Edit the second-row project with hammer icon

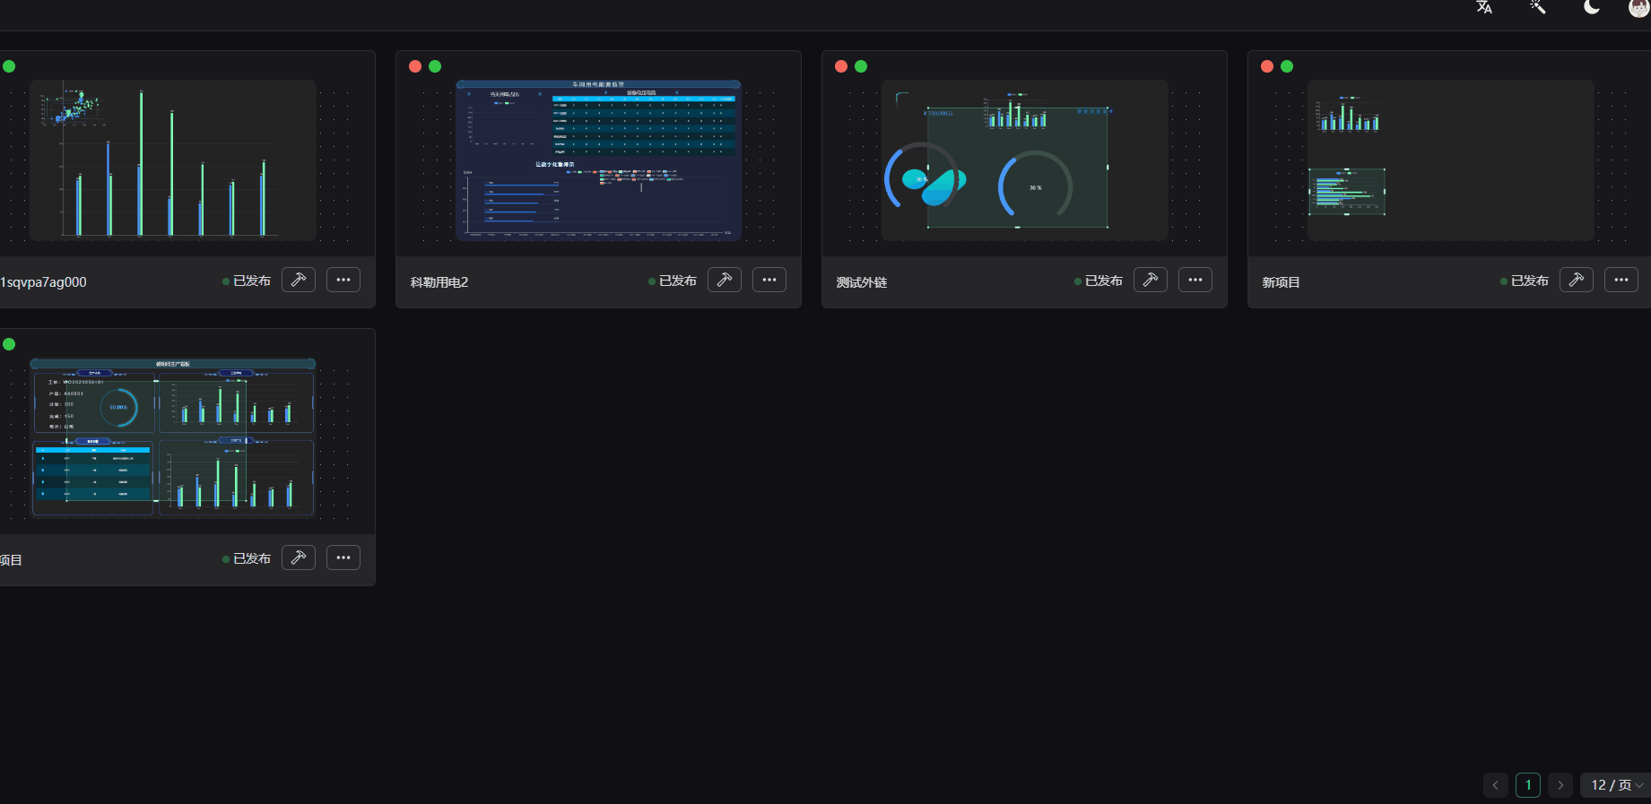(x=299, y=558)
